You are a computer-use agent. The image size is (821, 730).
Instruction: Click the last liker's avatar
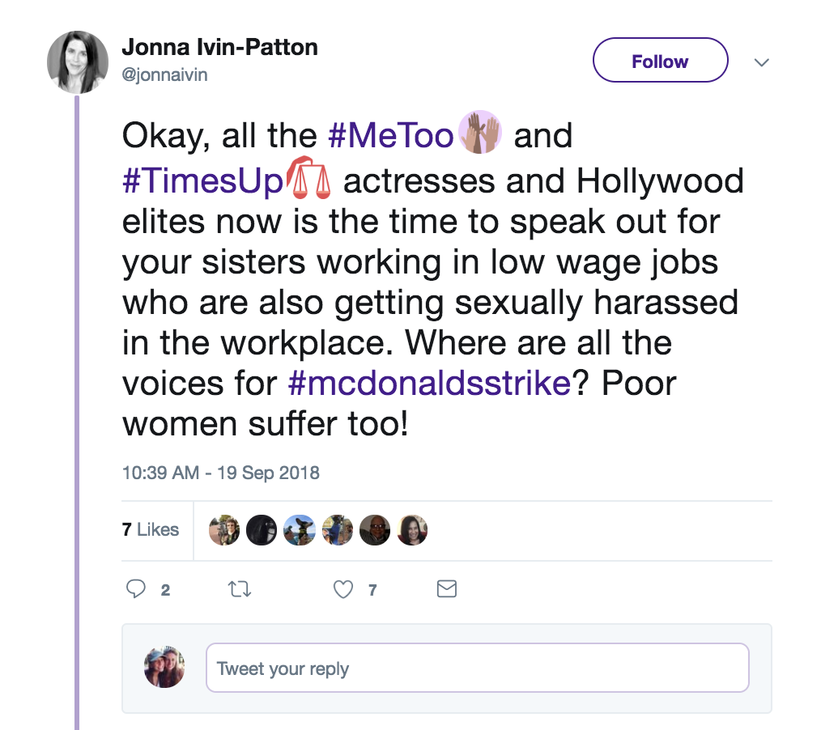click(x=412, y=530)
